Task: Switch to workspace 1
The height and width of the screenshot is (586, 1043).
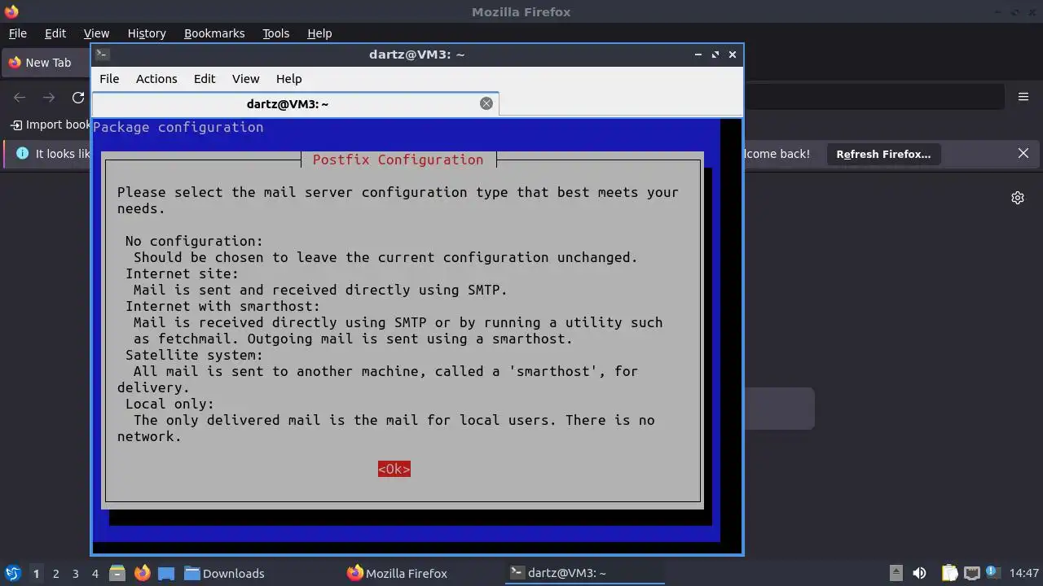Action: pyautogui.click(x=36, y=573)
